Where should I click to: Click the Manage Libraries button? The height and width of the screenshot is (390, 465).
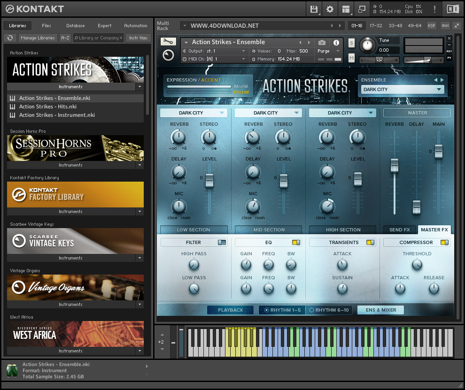coord(38,38)
